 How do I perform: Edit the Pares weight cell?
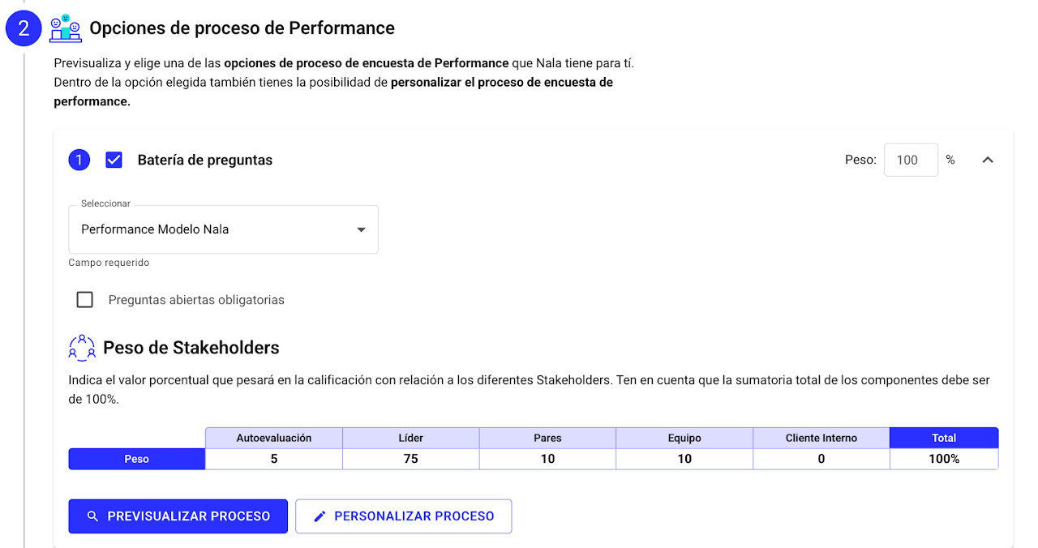547,459
